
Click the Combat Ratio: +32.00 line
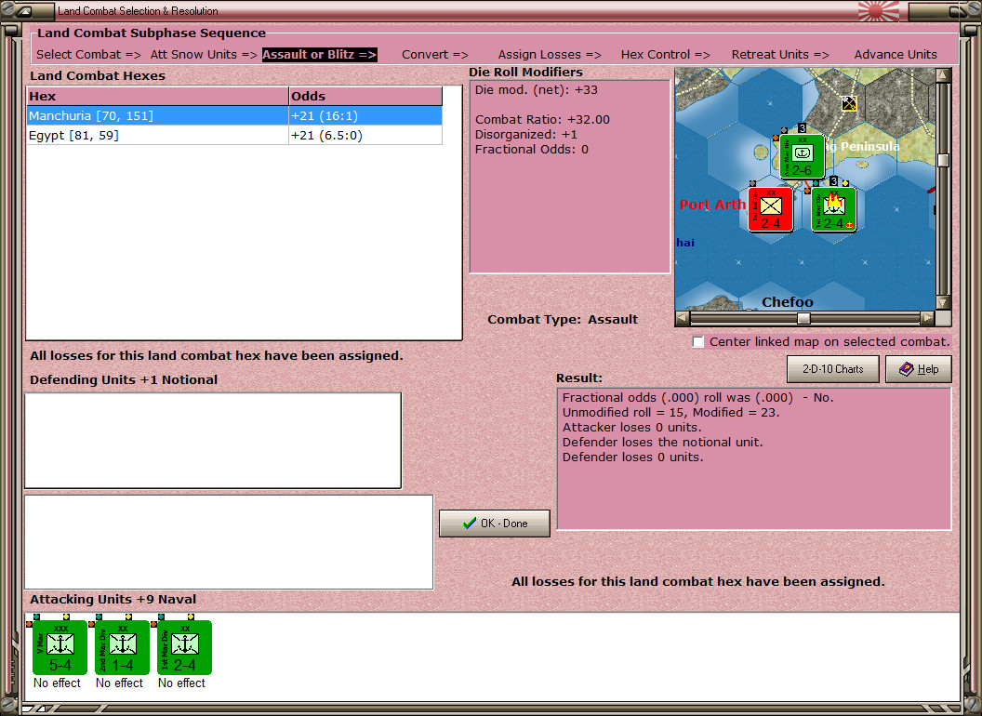[542, 120]
